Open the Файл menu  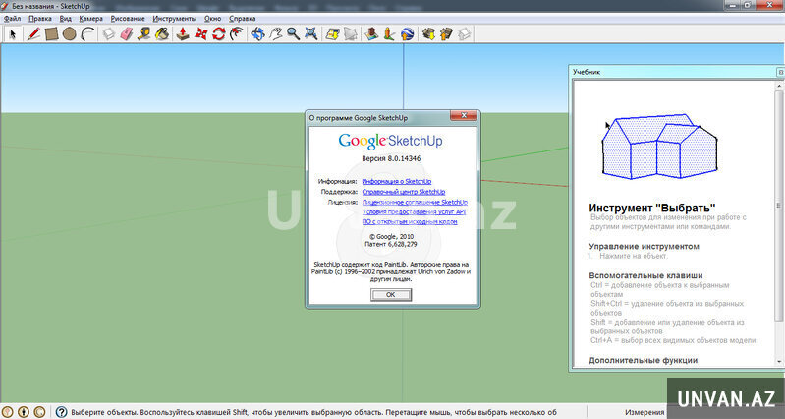pos(12,19)
